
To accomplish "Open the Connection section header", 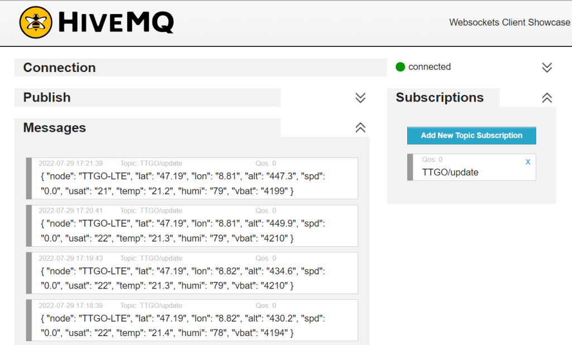I will [x=60, y=68].
